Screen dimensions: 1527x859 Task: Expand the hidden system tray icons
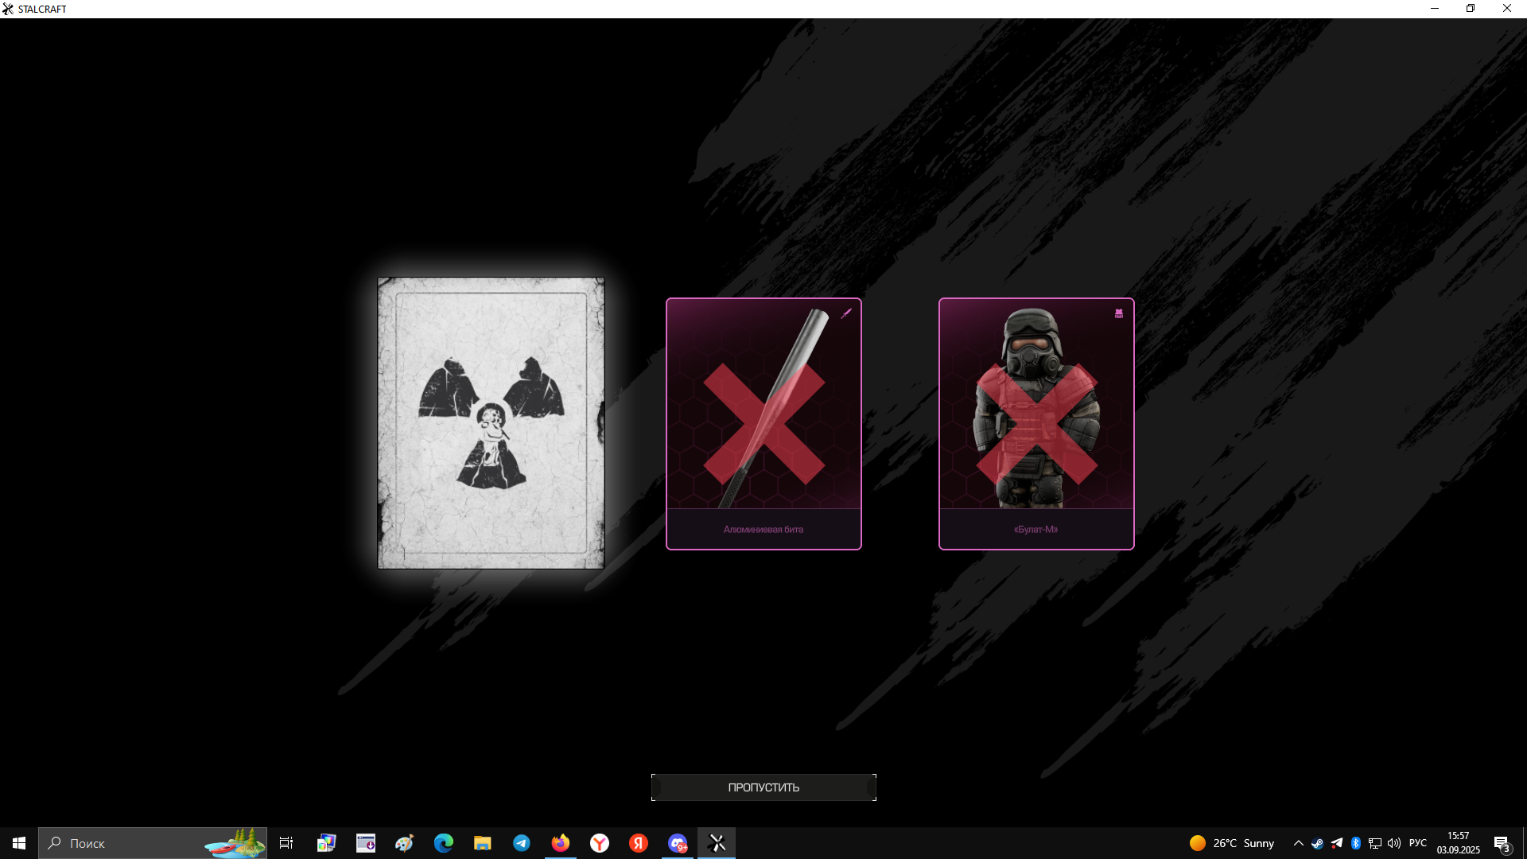1299,843
